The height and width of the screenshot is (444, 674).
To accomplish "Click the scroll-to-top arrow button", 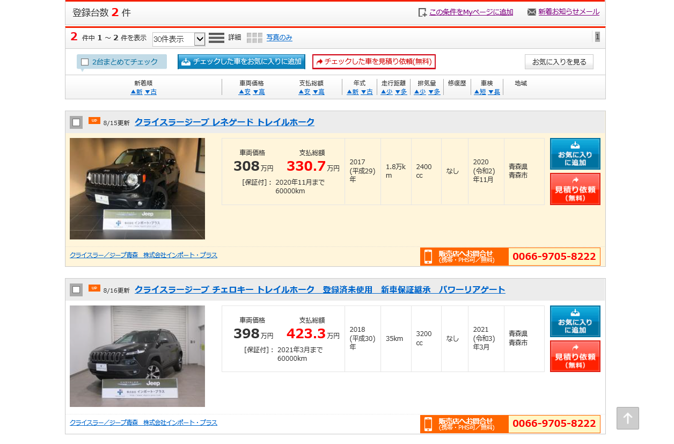I will pos(628,418).
